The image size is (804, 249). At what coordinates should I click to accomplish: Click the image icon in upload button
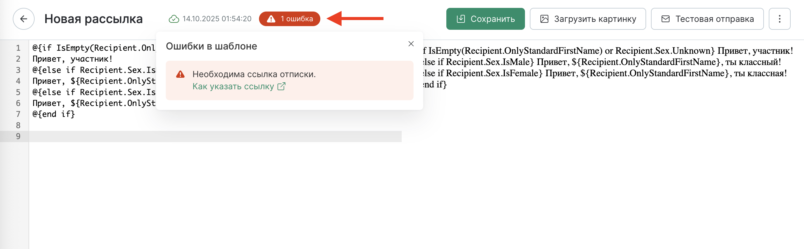click(x=544, y=19)
